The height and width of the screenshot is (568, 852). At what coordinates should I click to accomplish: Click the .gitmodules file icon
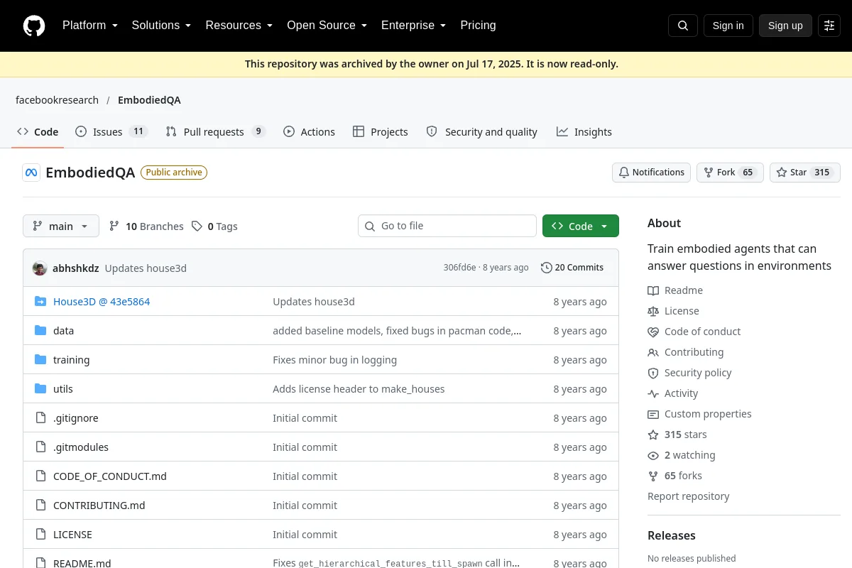coord(40,447)
